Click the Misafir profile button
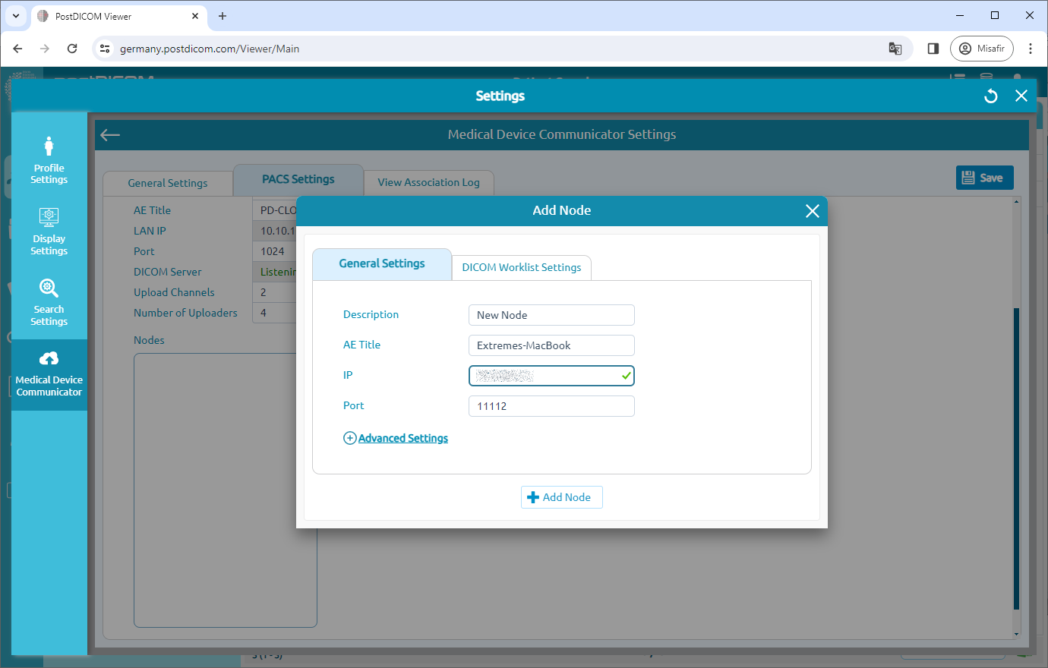Screen dimensions: 1048x668 coord(981,48)
